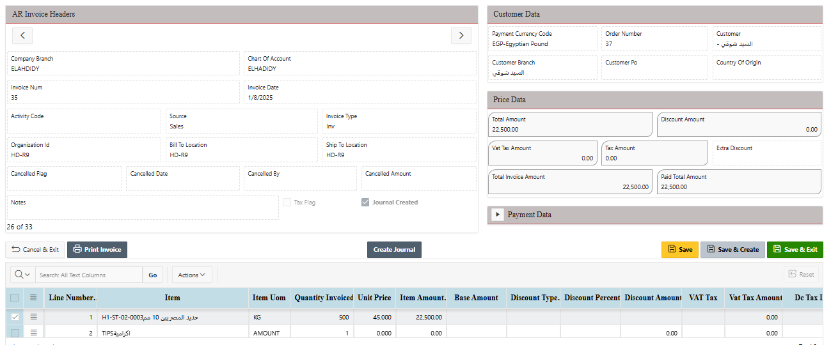
Task: Click the Reset button in grid toolbar
Action: (x=801, y=275)
